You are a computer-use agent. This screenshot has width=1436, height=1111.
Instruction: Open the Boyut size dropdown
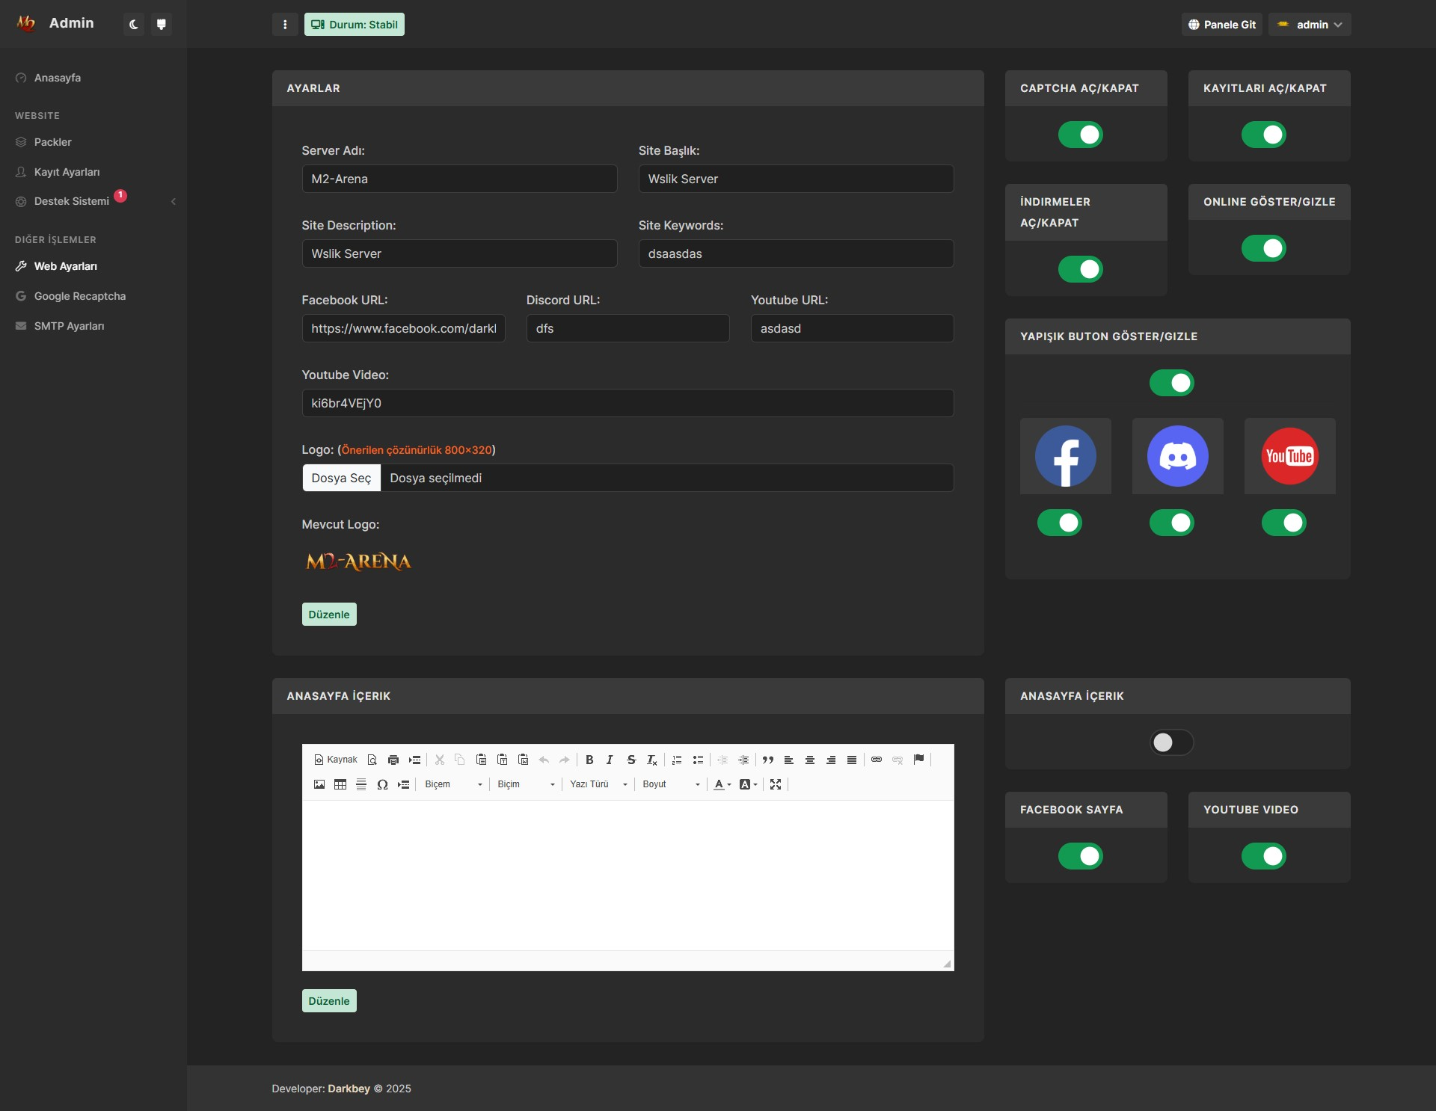coord(671,784)
